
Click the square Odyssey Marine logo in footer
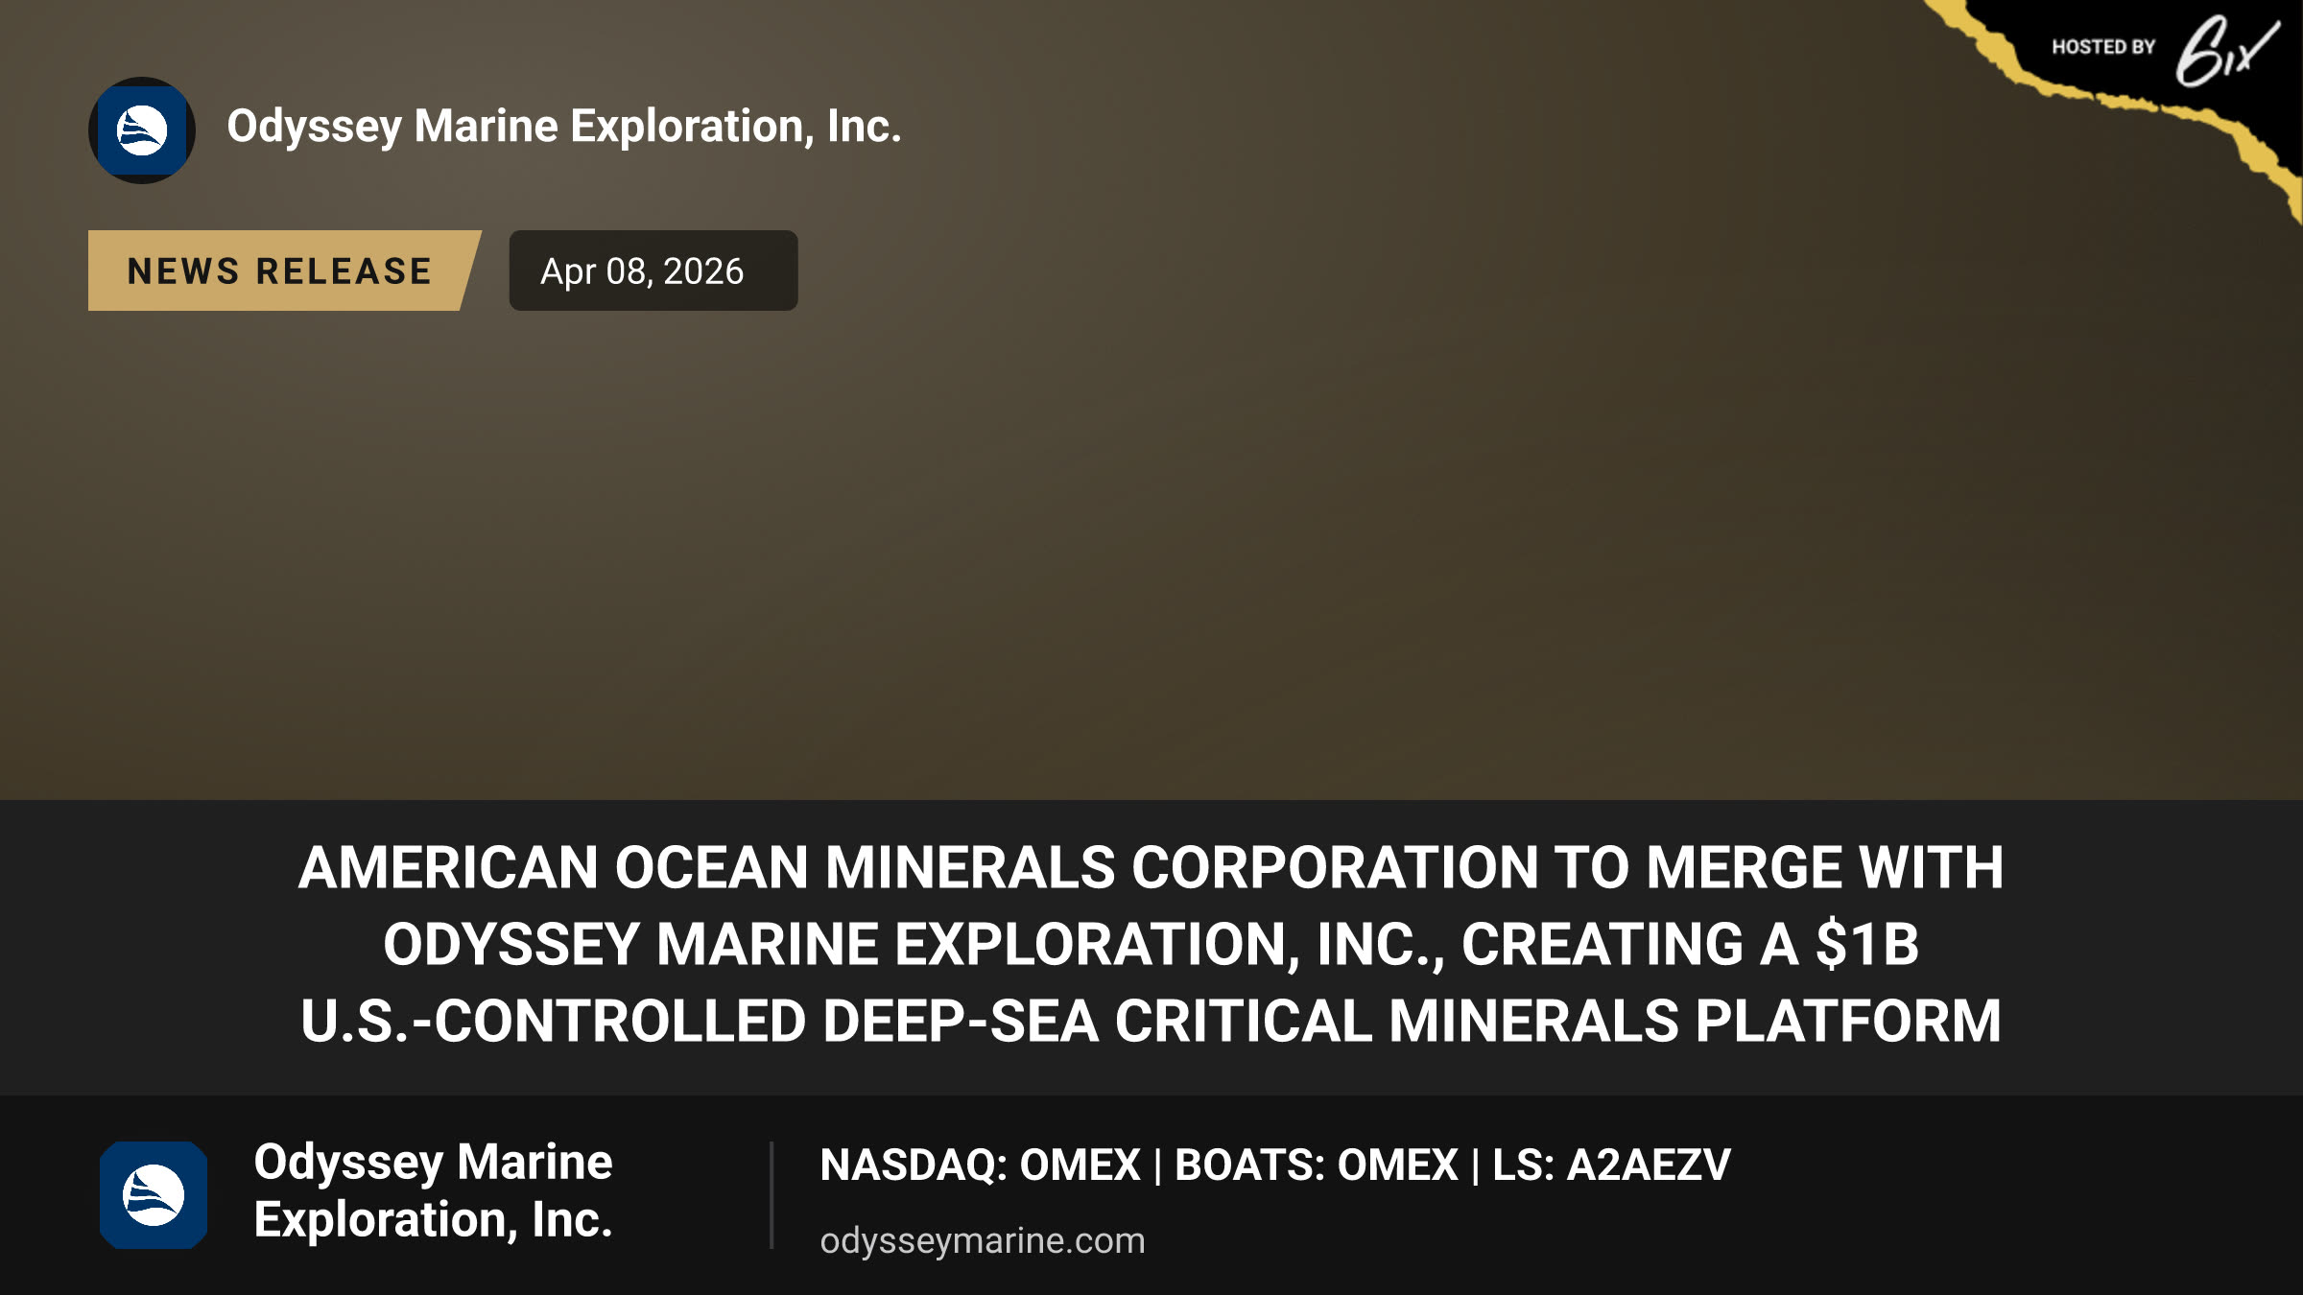(x=154, y=1195)
